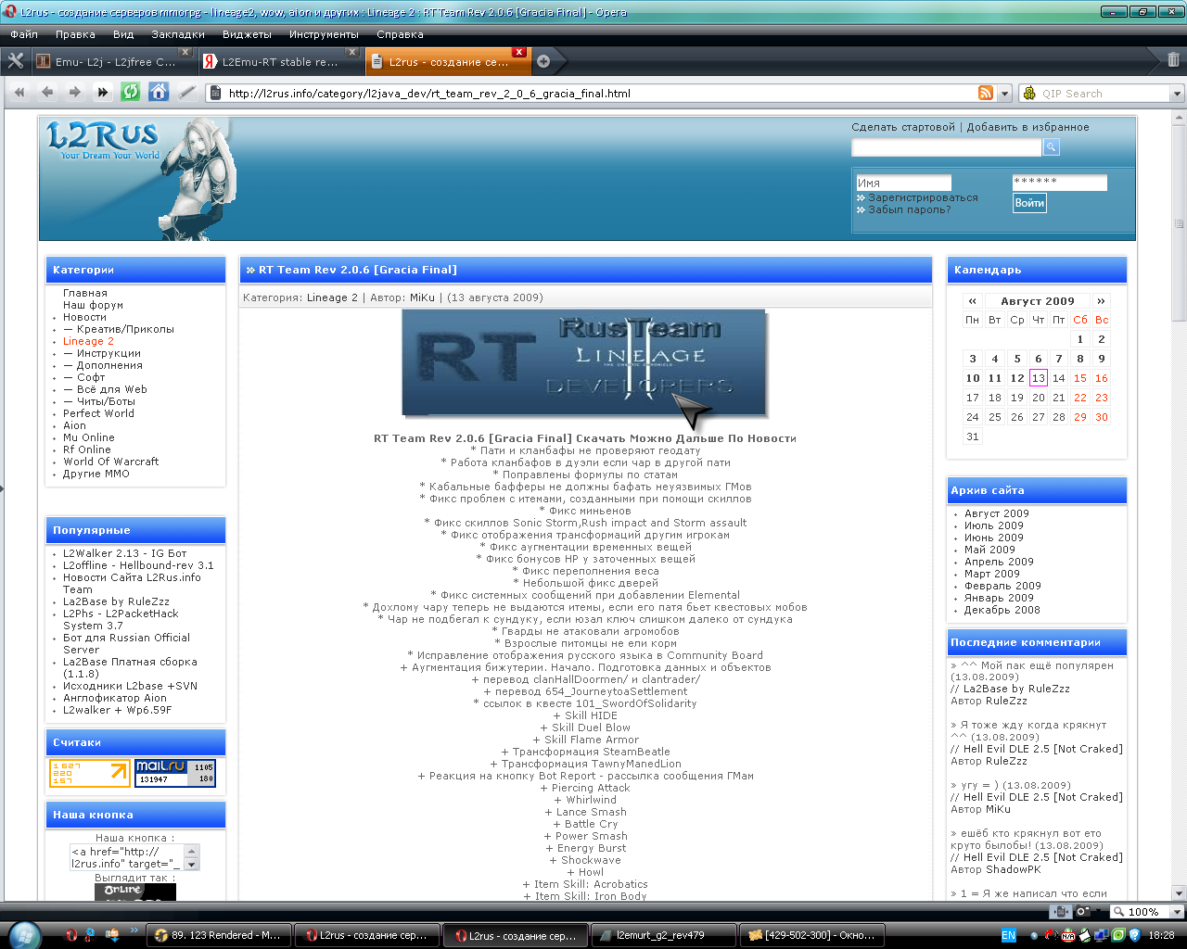The image size is (1187, 949).
Task: Open the Справка menu
Action: 400,34
